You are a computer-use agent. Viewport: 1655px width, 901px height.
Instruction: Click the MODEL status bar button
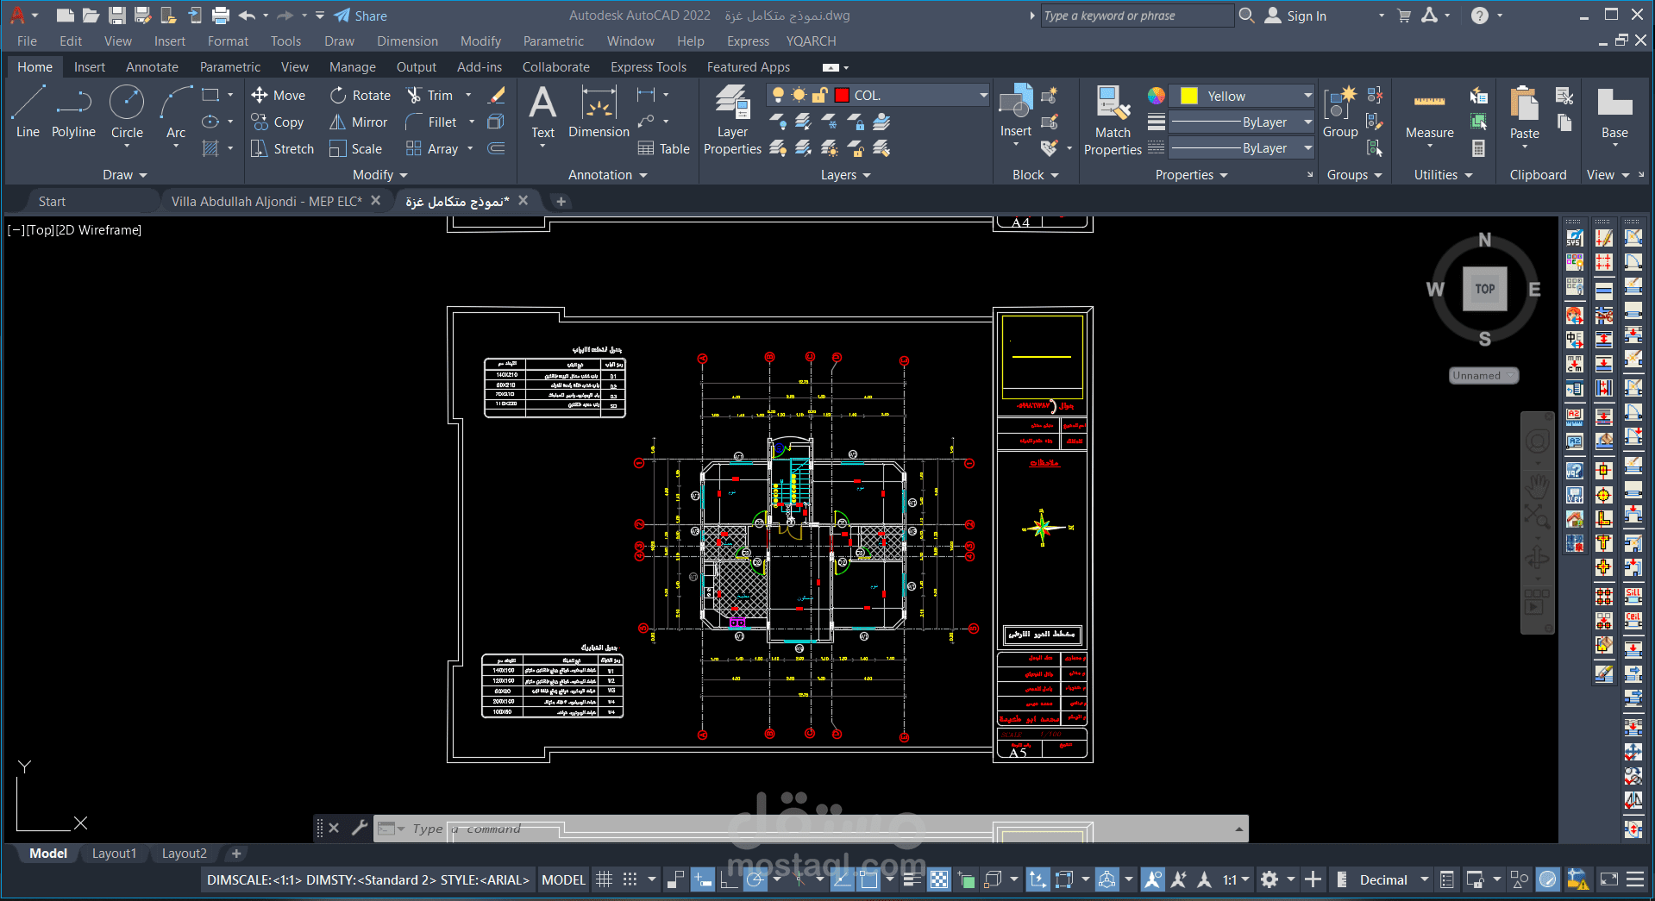tap(563, 879)
